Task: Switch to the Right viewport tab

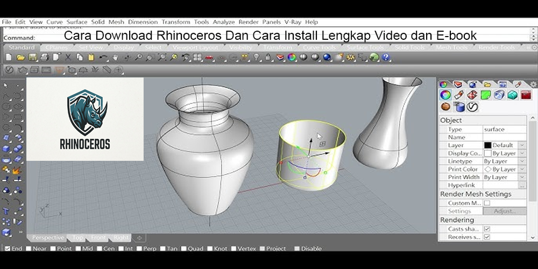Action: point(121,237)
